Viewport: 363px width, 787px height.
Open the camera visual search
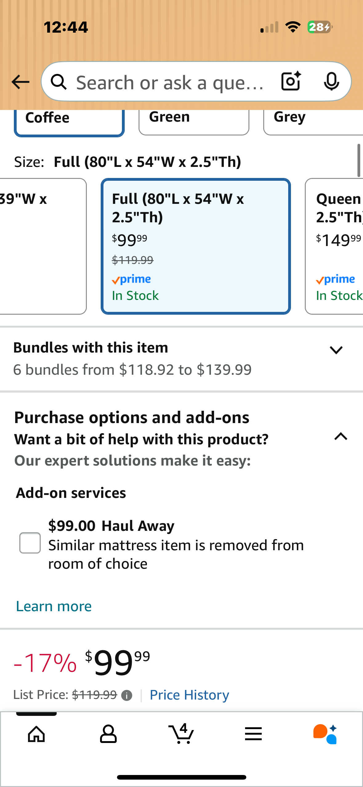[x=290, y=82]
